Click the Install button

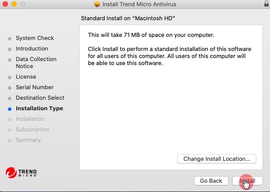(x=247, y=181)
